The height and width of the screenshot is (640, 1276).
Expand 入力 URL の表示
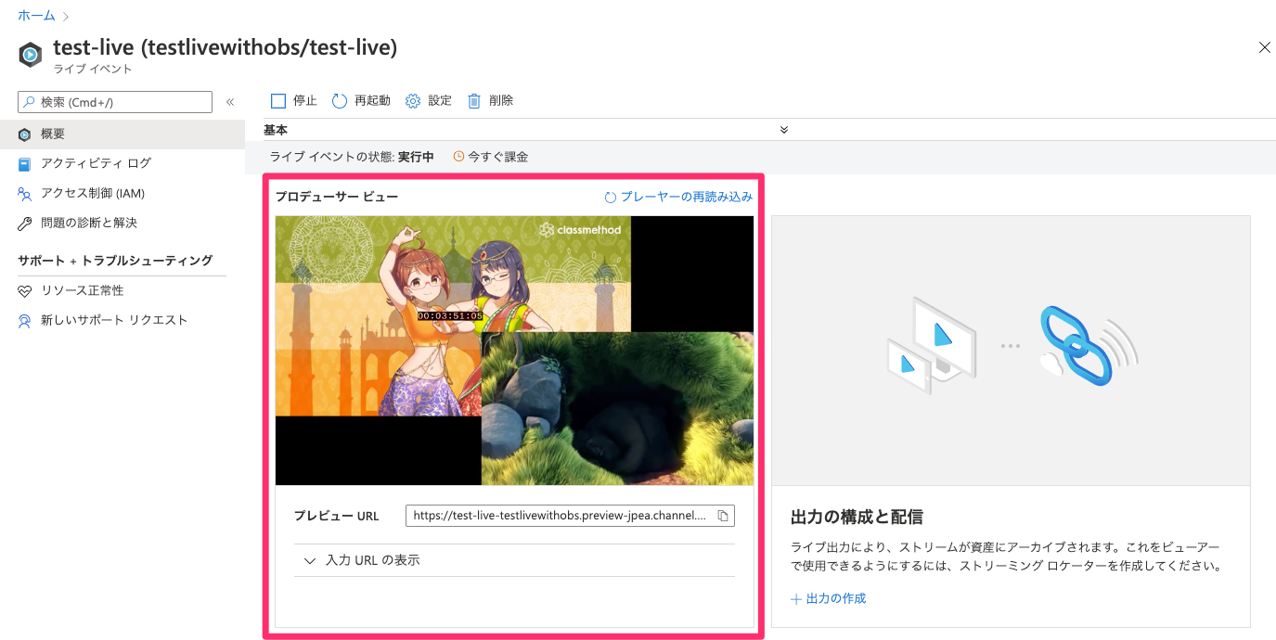(x=514, y=560)
